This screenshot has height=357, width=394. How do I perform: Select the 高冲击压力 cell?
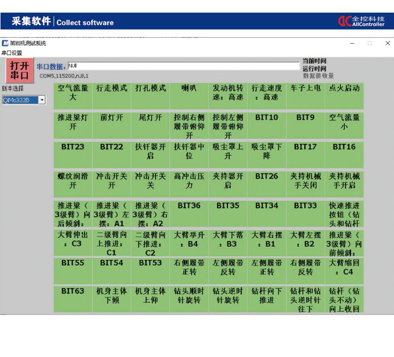(x=189, y=184)
